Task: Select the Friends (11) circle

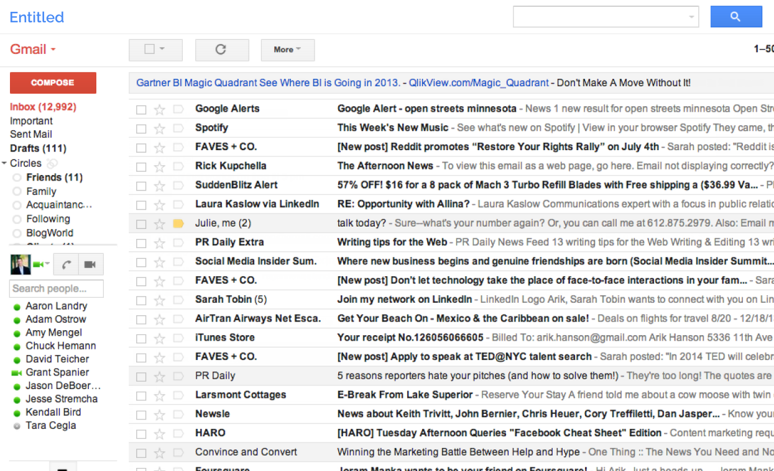Action: pyautogui.click(x=54, y=177)
